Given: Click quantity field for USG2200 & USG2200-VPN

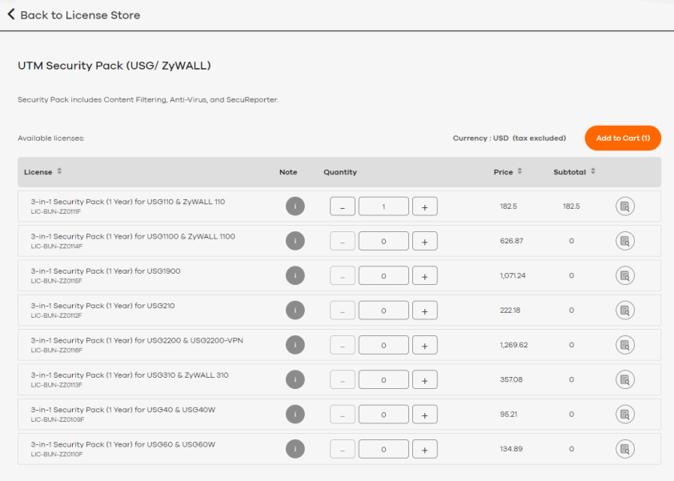Looking at the screenshot, I should tap(383, 345).
